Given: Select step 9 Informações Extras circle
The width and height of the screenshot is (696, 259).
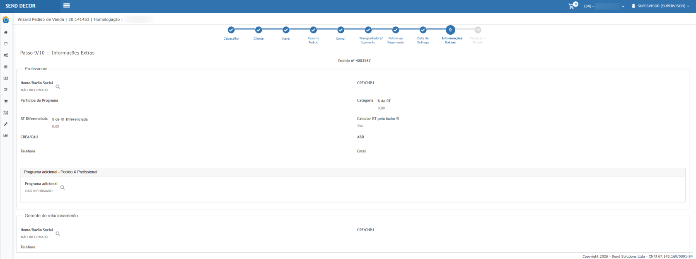Looking at the screenshot, I should point(450,30).
